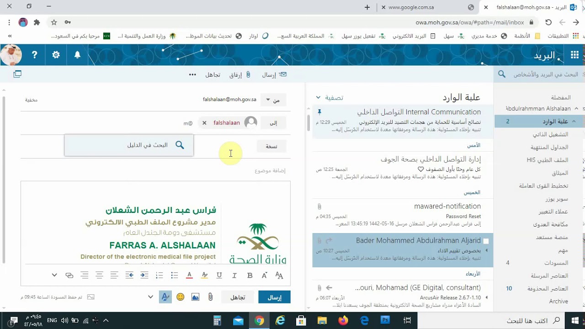Open more compose actions (three dots)

pos(192,74)
